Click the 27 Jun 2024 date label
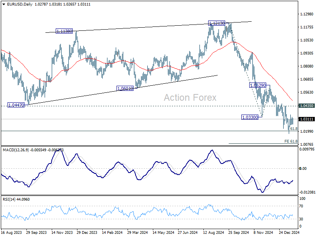Screen dimensions: 316x237 188,232
